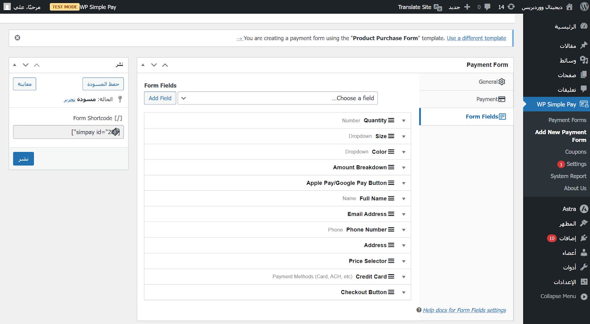Open the Choose a field dropdown
The height and width of the screenshot is (324, 590).
[x=278, y=98]
